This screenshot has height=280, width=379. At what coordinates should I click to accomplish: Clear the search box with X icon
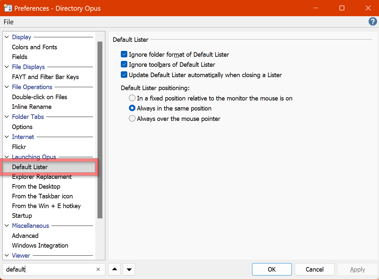point(98,269)
